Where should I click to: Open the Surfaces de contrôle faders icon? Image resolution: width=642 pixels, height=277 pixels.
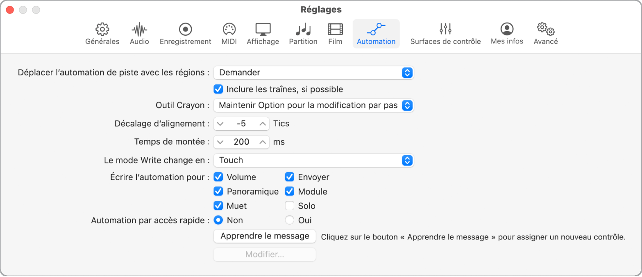[445, 33]
